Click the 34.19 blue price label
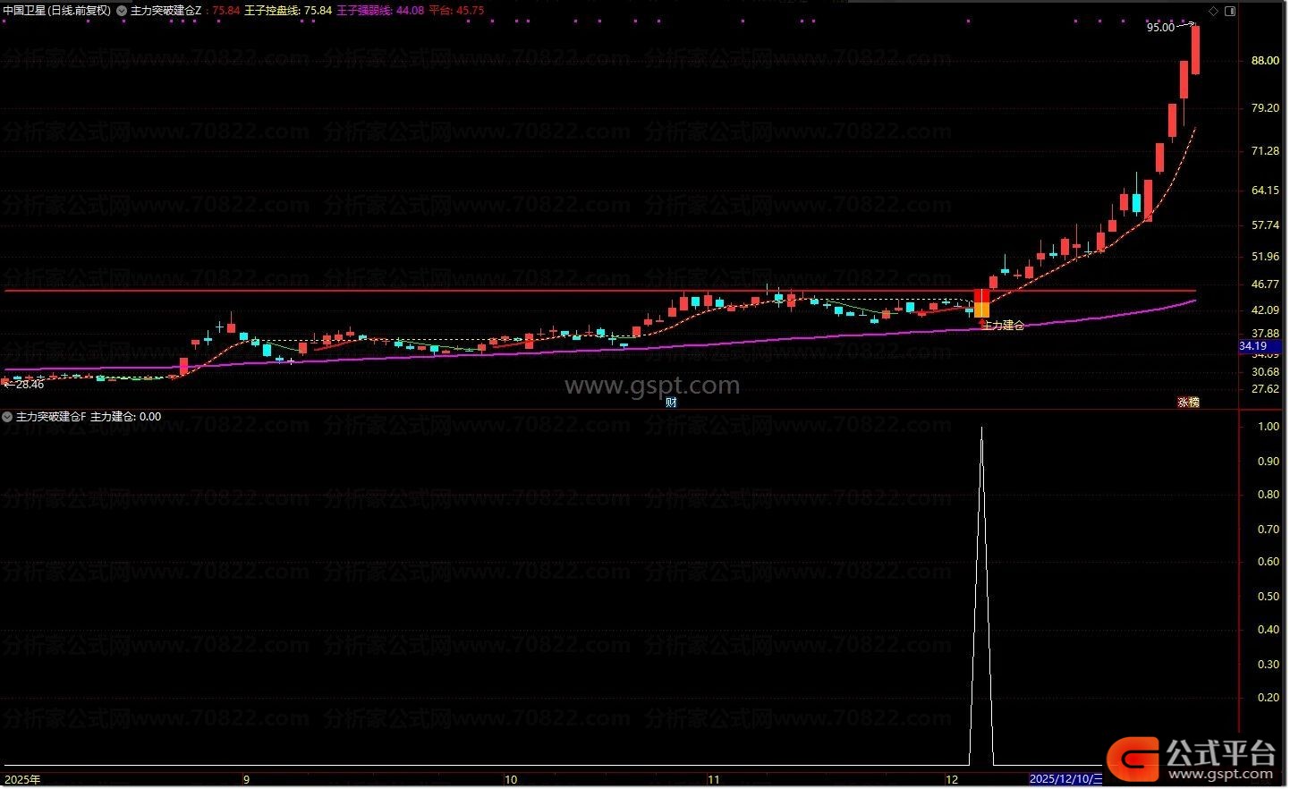 click(x=1253, y=346)
